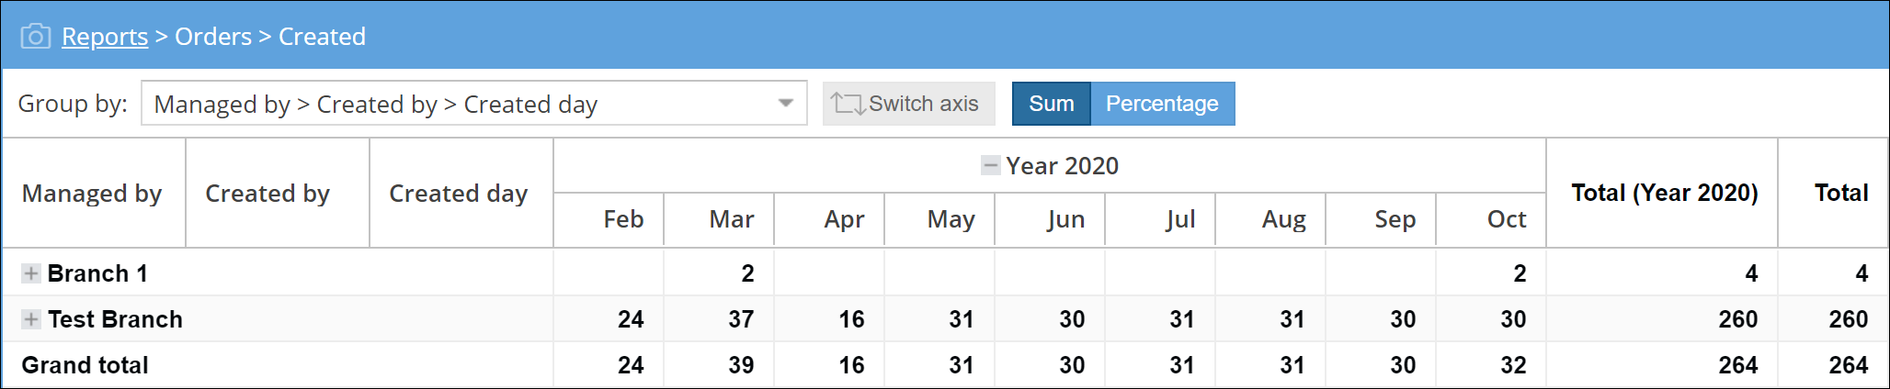Expand the Branch 1 row
The image size is (1890, 389).
(31, 273)
